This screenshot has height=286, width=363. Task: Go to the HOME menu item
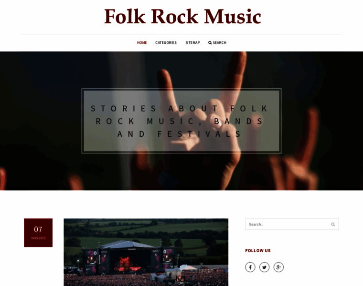pyautogui.click(x=142, y=43)
